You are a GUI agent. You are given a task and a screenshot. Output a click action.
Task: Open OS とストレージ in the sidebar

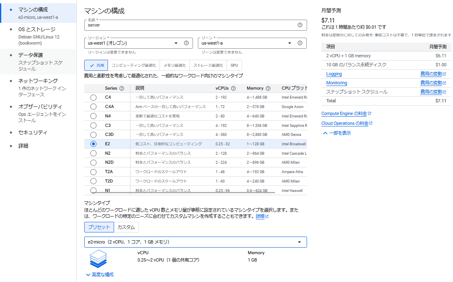(x=38, y=36)
